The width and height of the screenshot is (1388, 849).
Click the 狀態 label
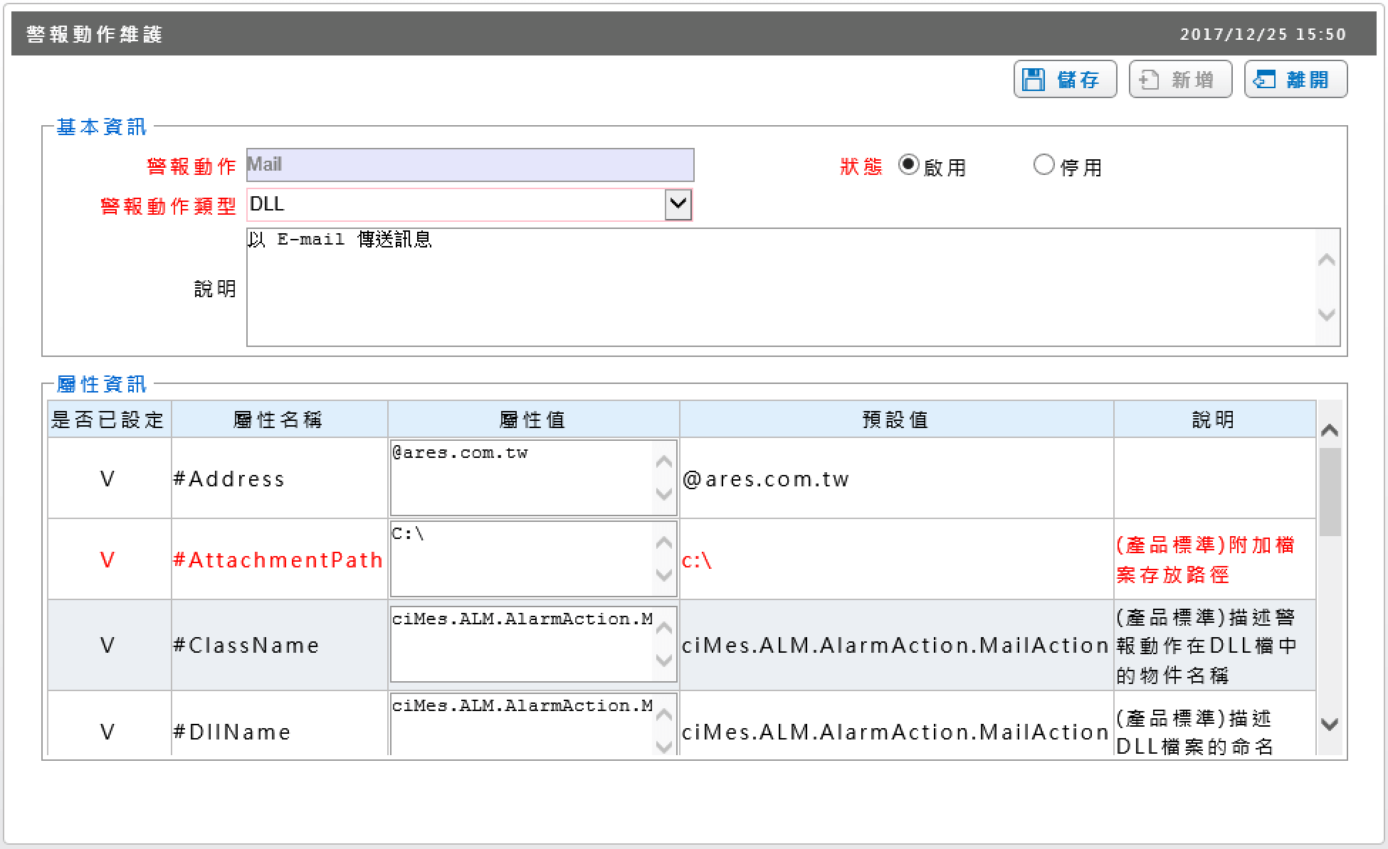click(861, 166)
